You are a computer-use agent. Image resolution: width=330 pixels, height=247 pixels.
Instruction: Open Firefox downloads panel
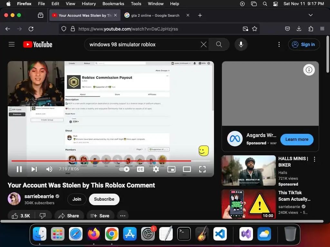coord(299,29)
